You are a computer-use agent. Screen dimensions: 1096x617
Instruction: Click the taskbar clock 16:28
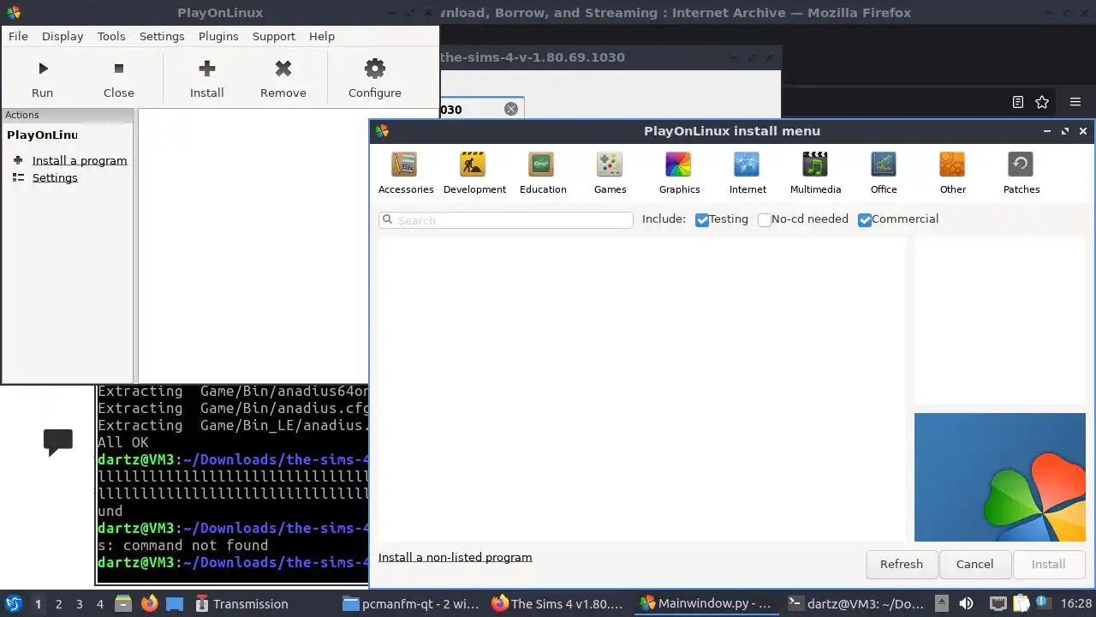point(1076,604)
